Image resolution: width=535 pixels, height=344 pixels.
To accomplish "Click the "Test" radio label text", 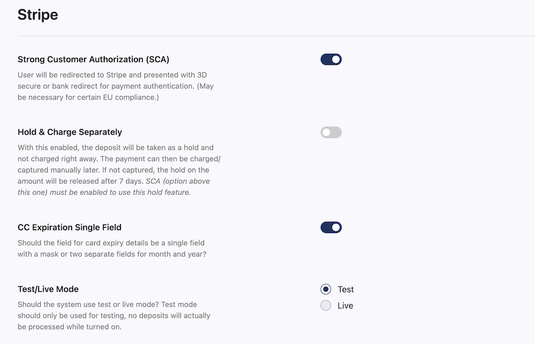I will pos(346,290).
